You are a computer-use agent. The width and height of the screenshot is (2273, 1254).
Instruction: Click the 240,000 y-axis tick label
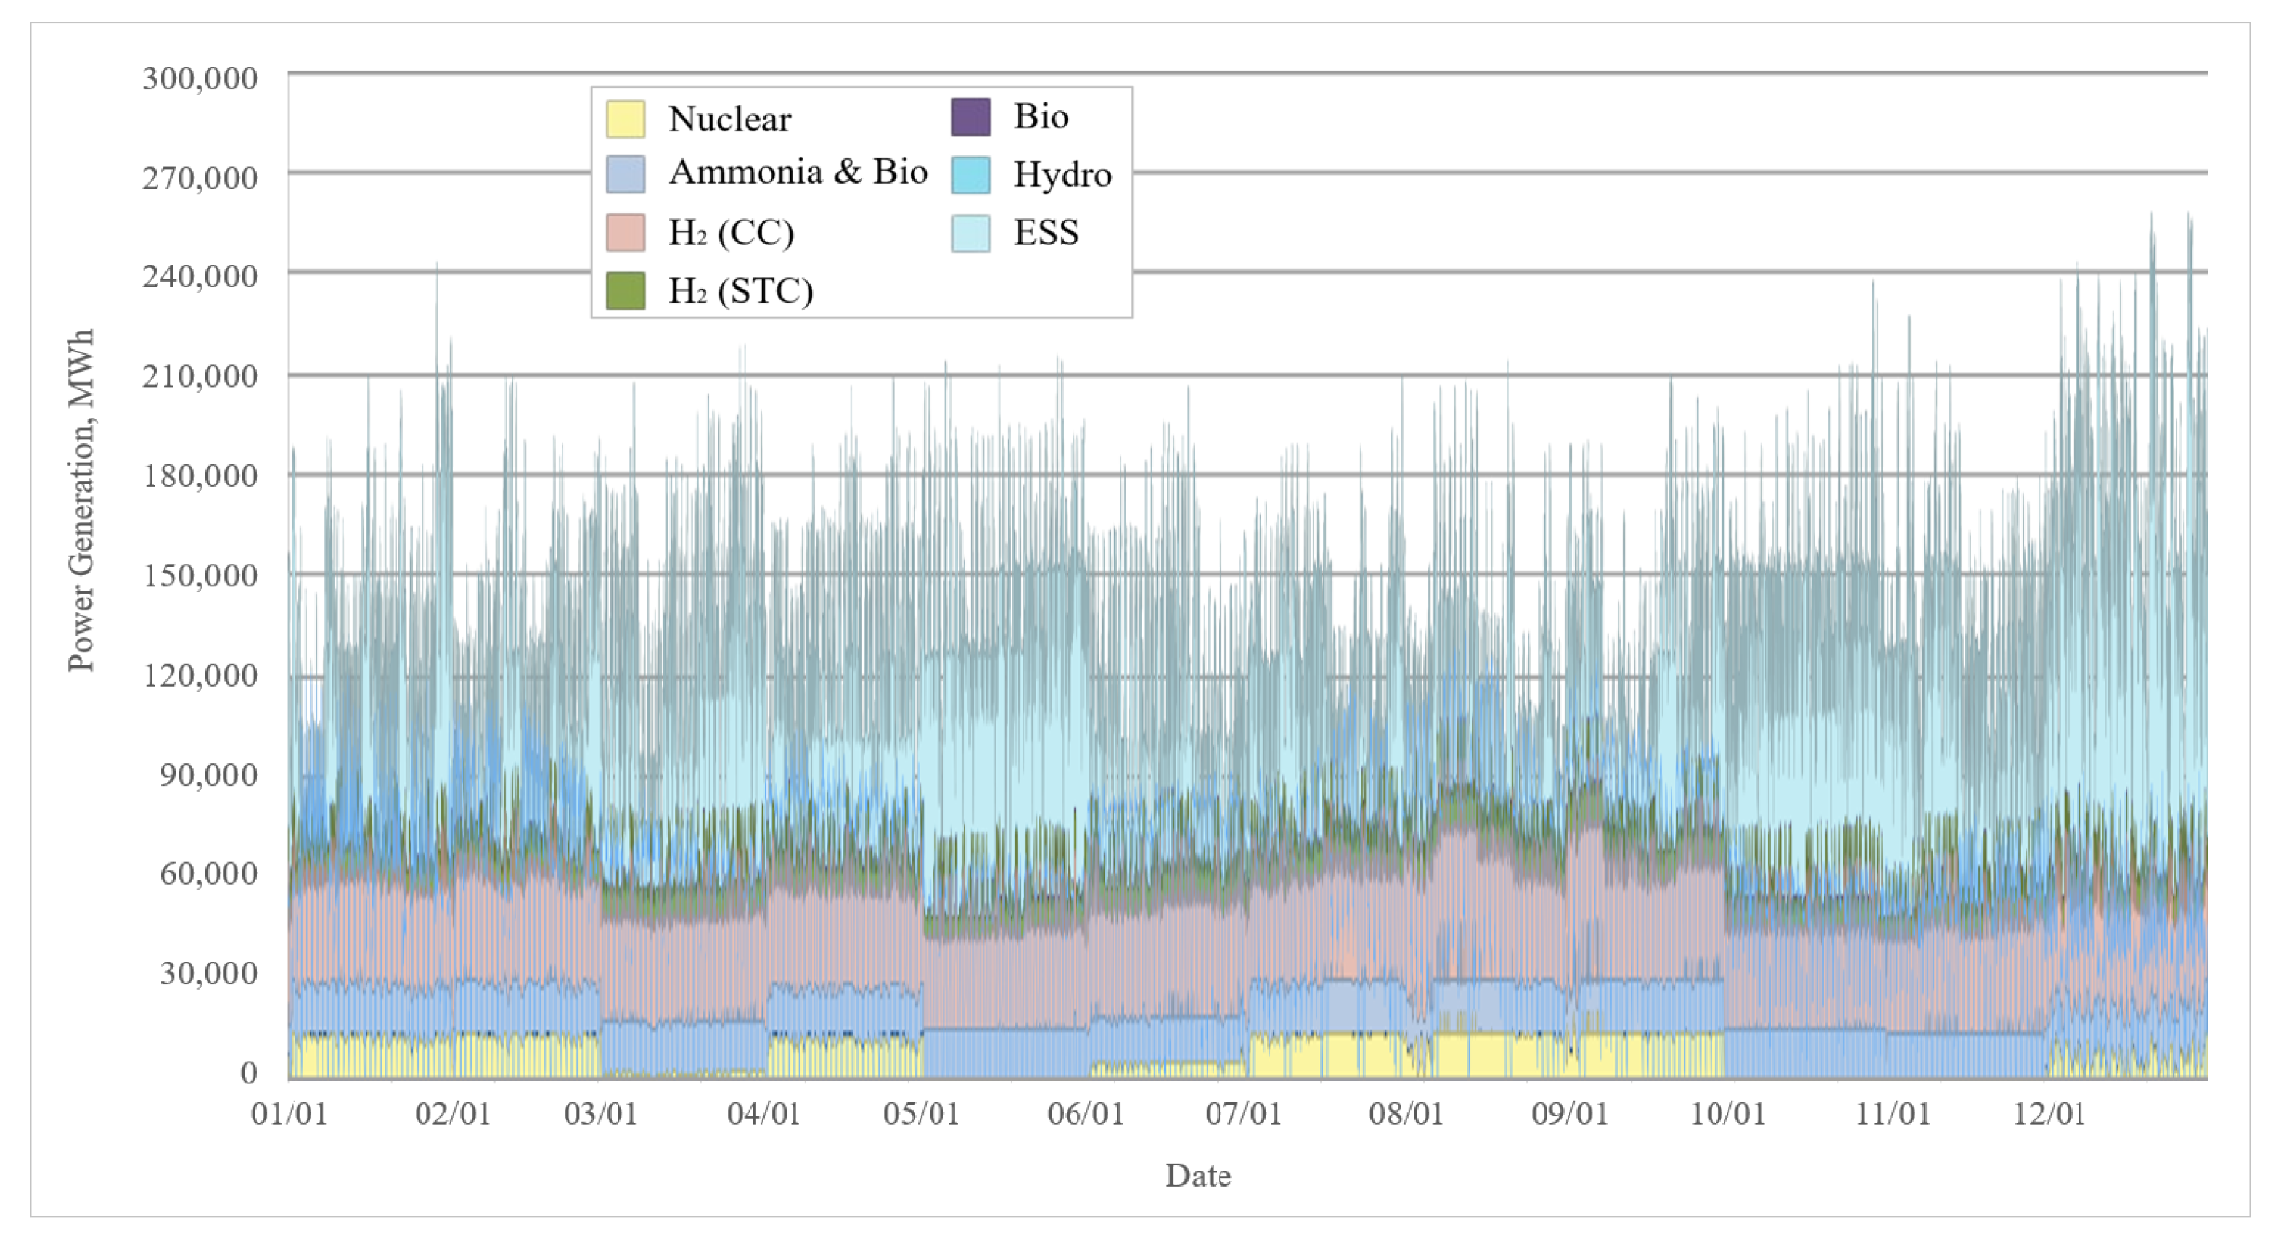coord(200,276)
